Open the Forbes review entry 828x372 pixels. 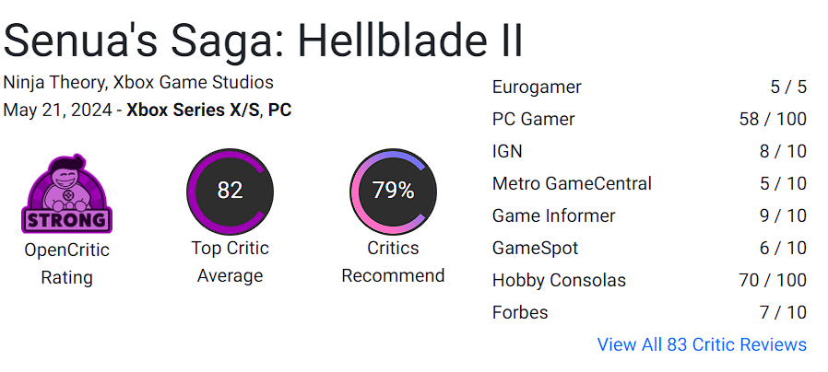click(649, 312)
